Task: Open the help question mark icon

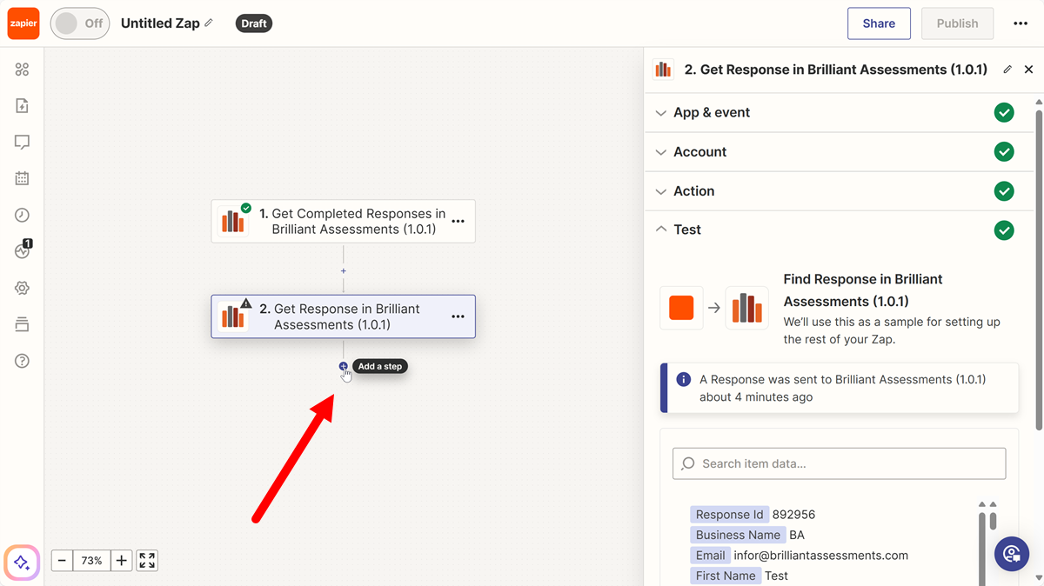Action: click(23, 360)
